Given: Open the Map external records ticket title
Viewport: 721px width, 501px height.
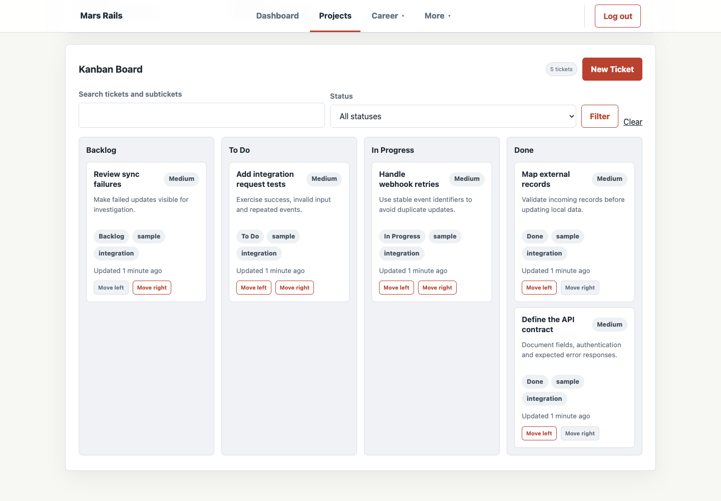Looking at the screenshot, I should (546, 179).
